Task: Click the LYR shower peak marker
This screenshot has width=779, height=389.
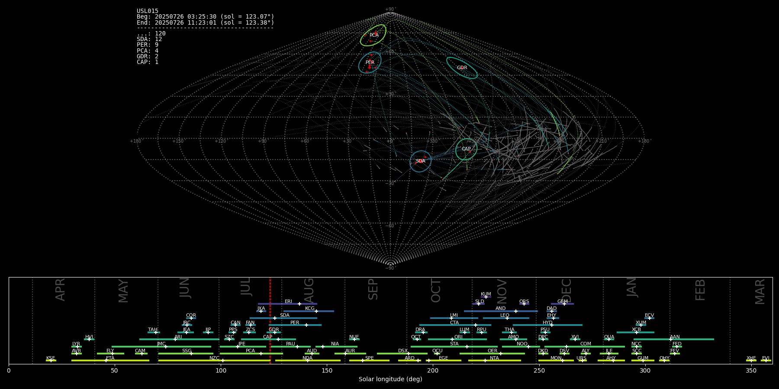Action: 77,346
